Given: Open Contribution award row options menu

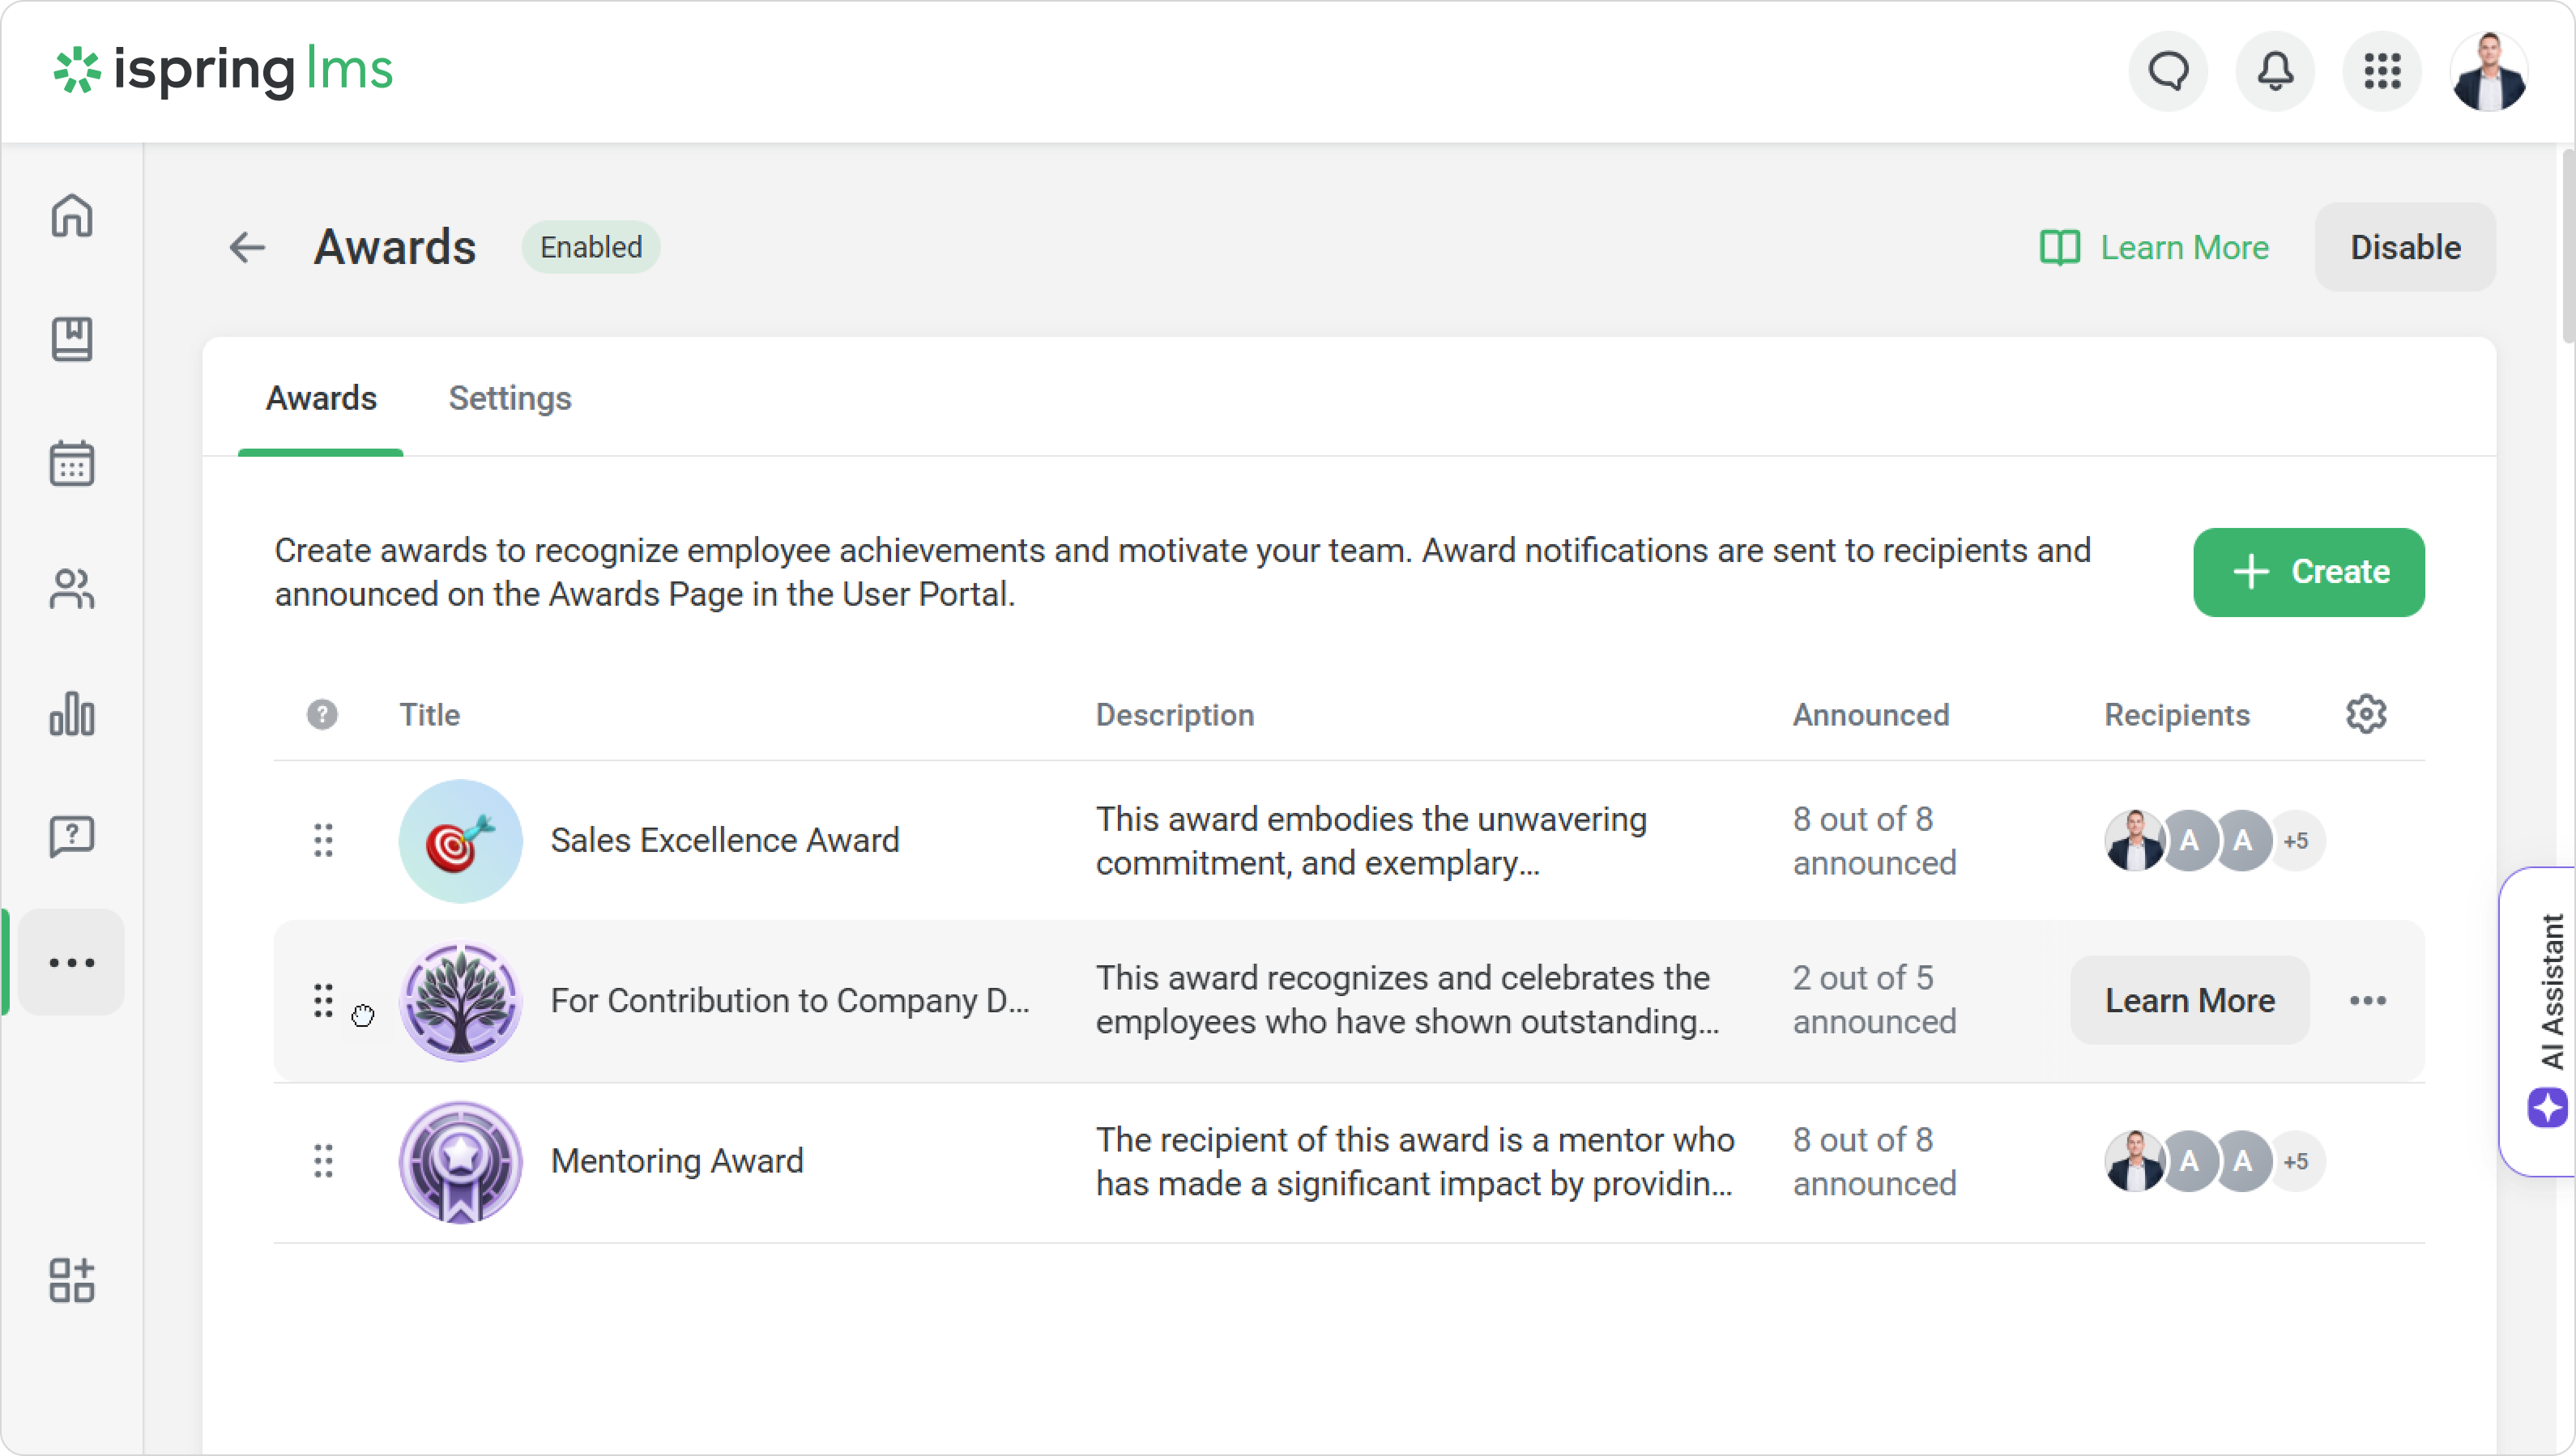Looking at the screenshot, I should tap(2367, 1001).
